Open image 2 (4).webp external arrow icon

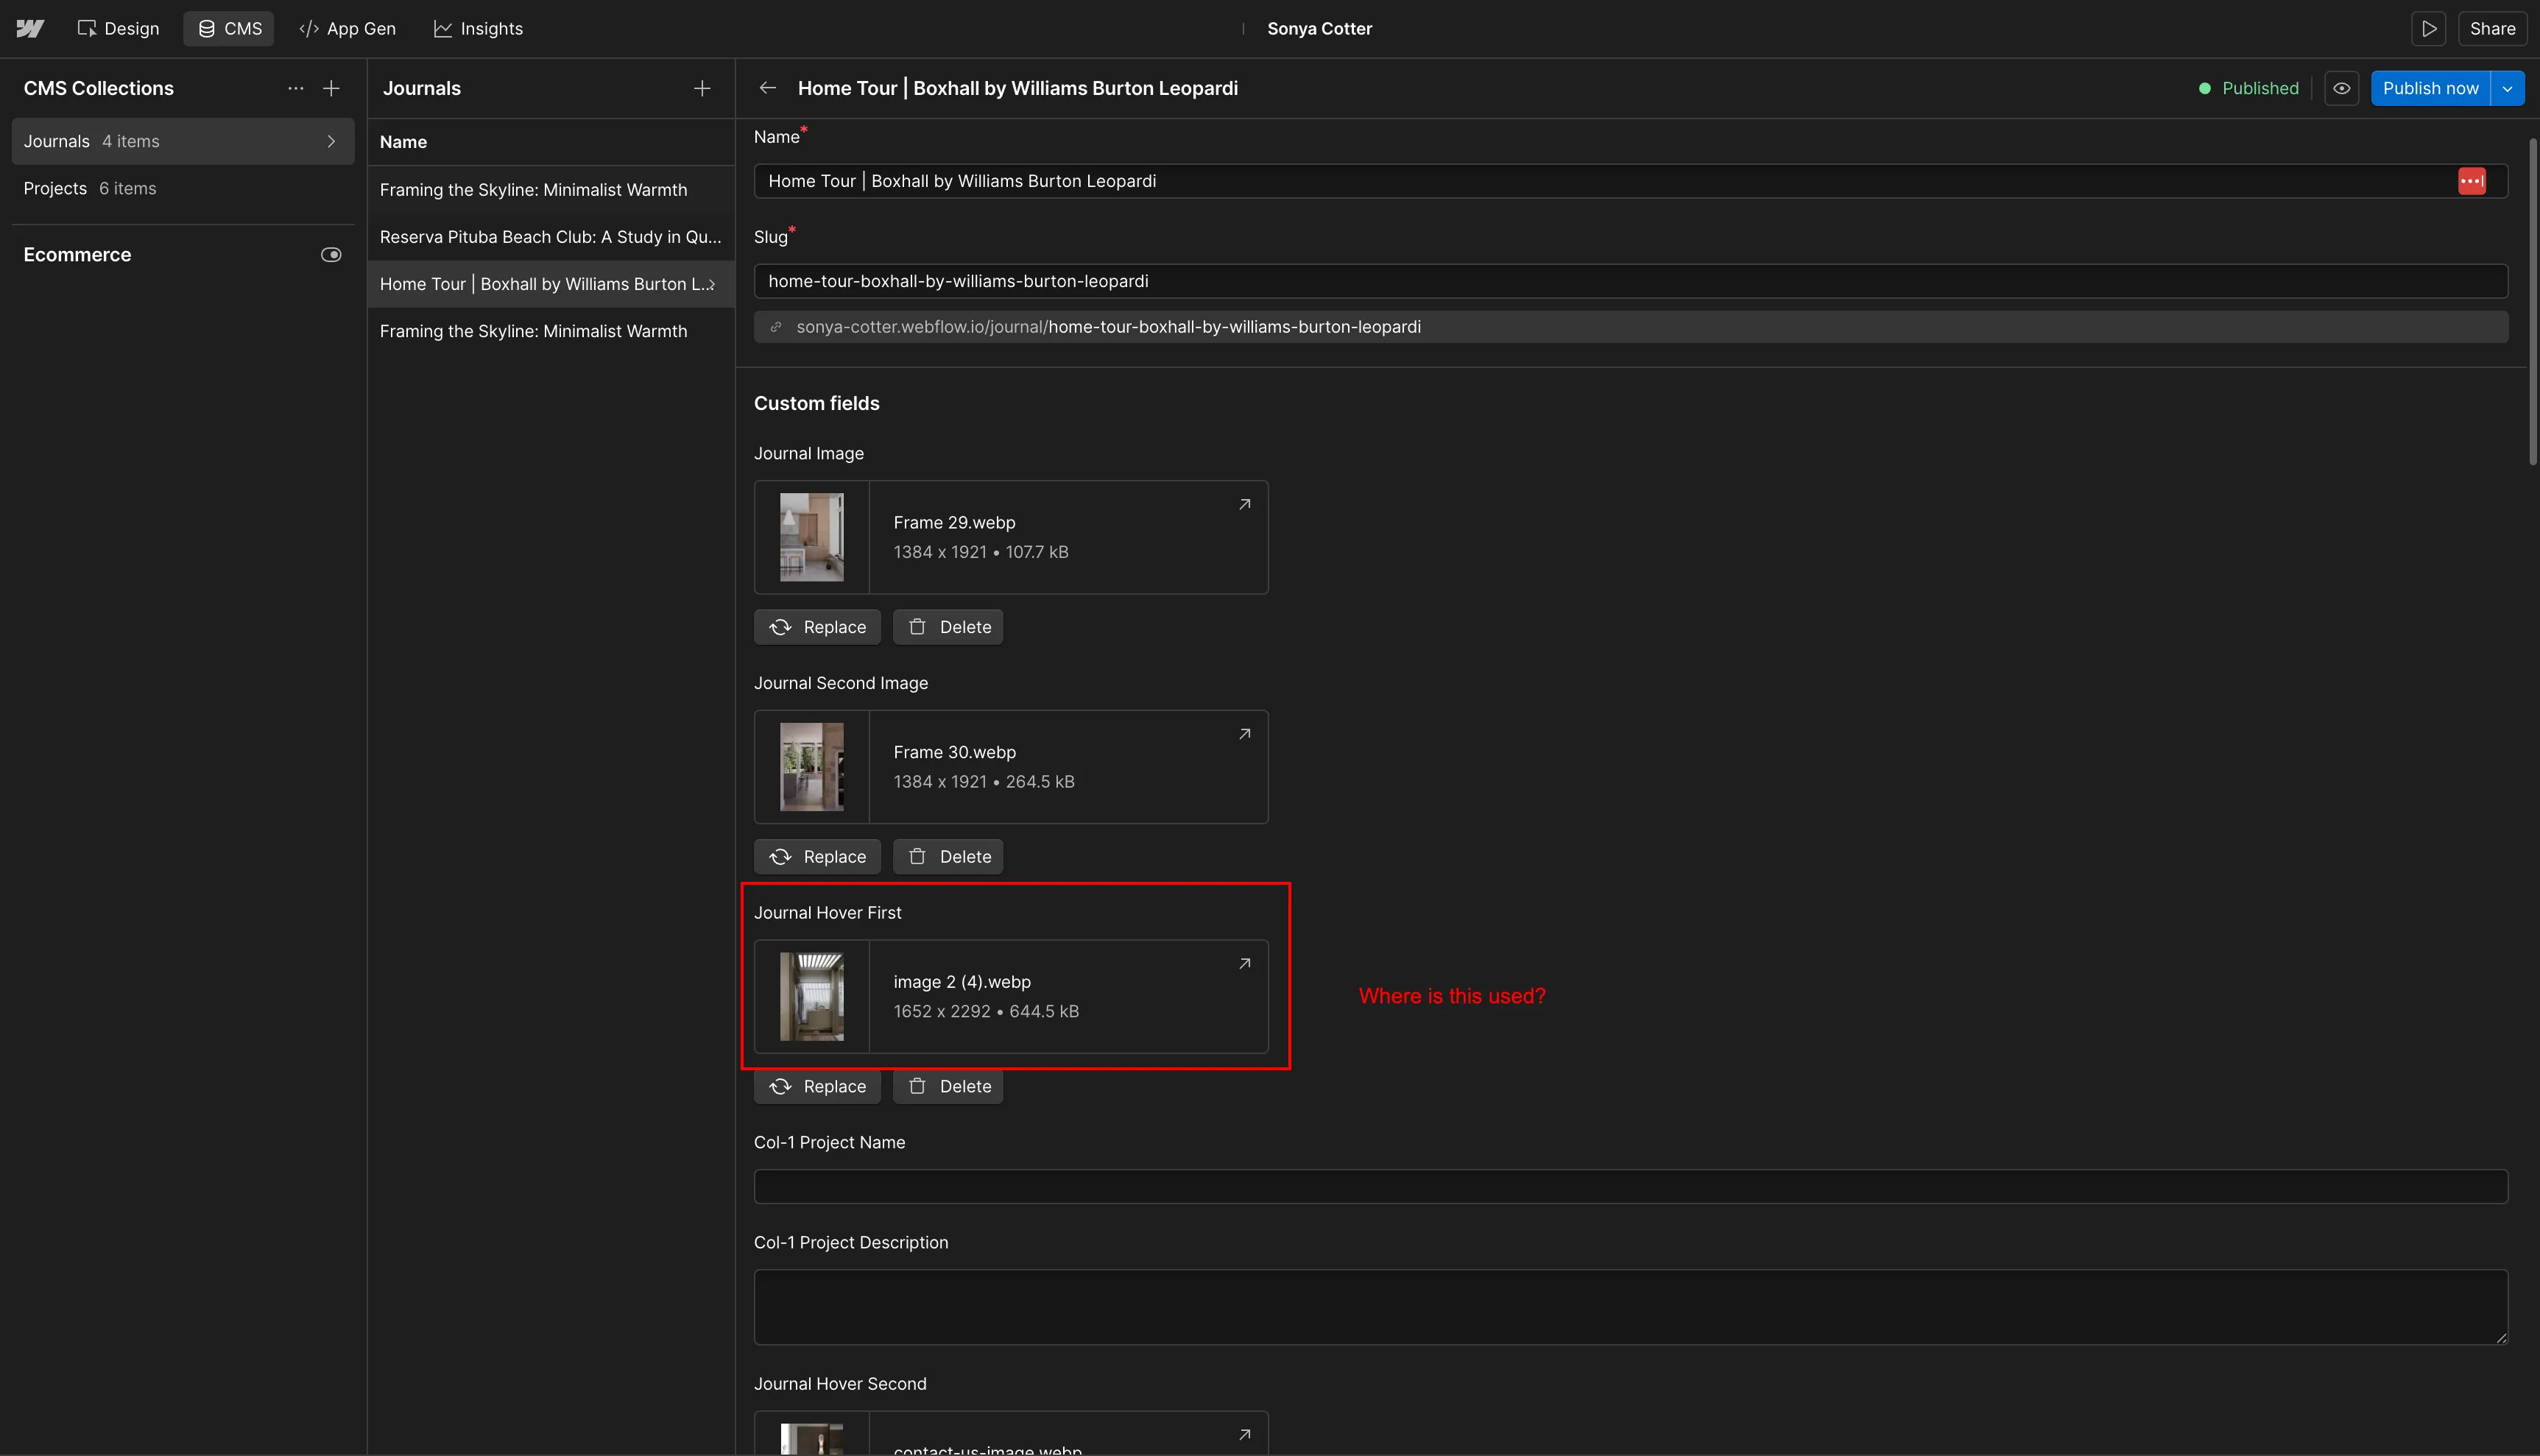(x=1244, y=964)
